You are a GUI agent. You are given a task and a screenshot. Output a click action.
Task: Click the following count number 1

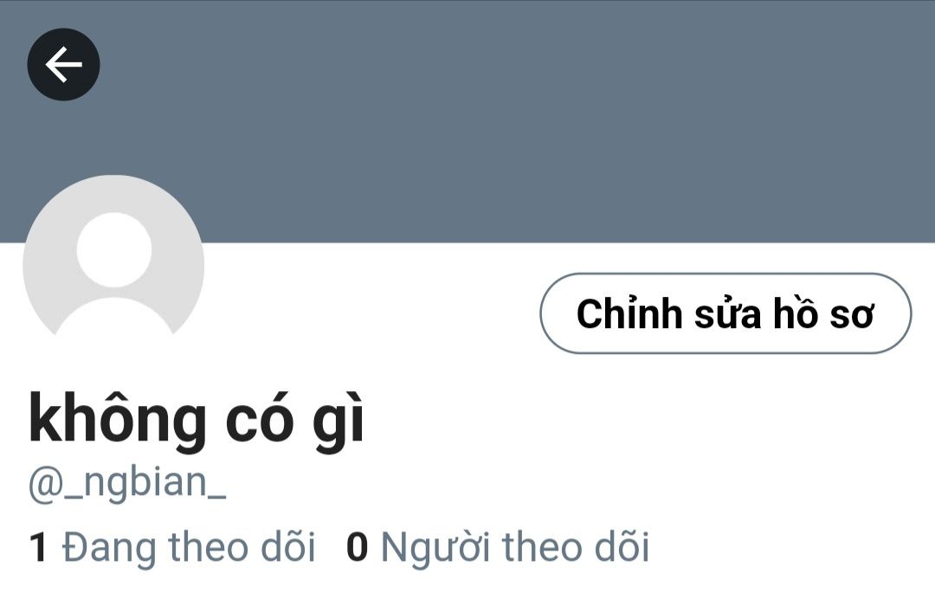coord(37,548)
